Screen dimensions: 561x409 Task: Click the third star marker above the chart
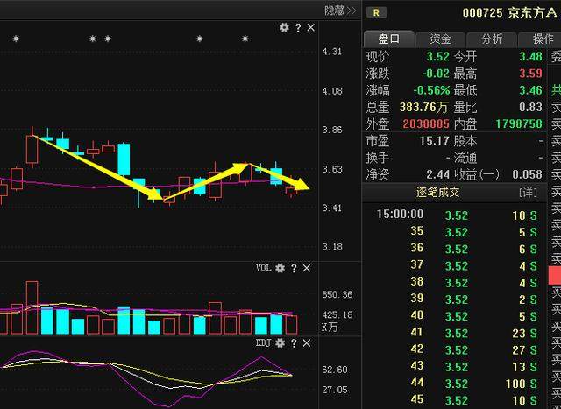108,39
